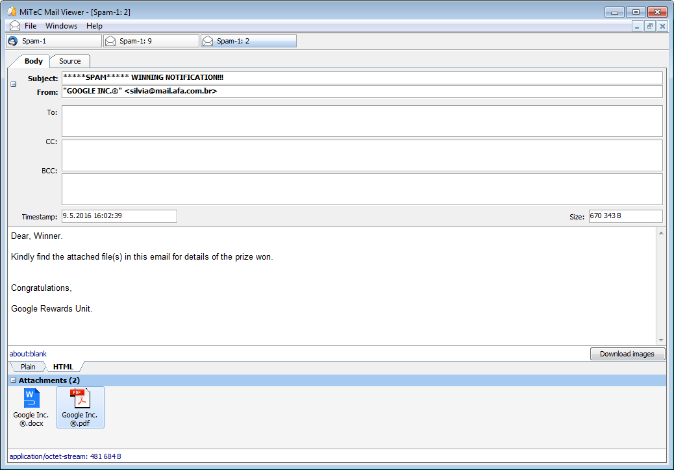Minimize the MiTeC Mail Viewer window
This screenshot has height=470, width=674.
point(615,12)
